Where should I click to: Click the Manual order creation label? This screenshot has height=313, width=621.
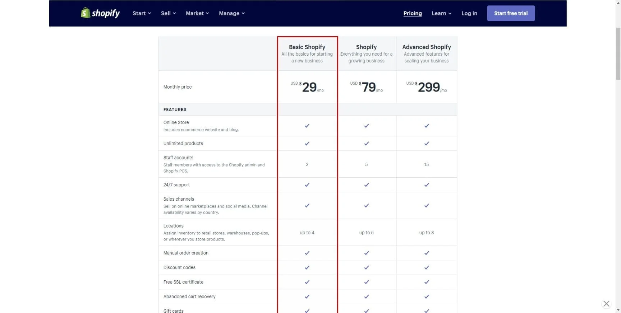[186, 253]
